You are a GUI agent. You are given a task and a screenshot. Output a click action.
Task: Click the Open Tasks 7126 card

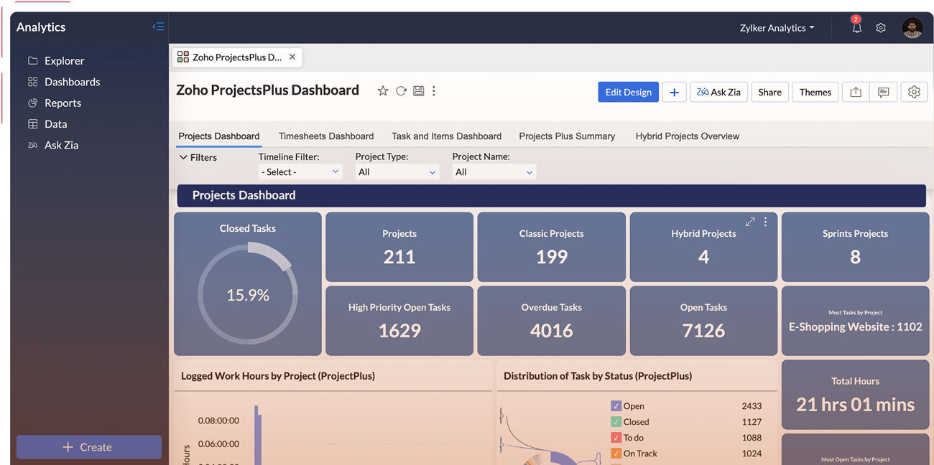click(703, 321)
